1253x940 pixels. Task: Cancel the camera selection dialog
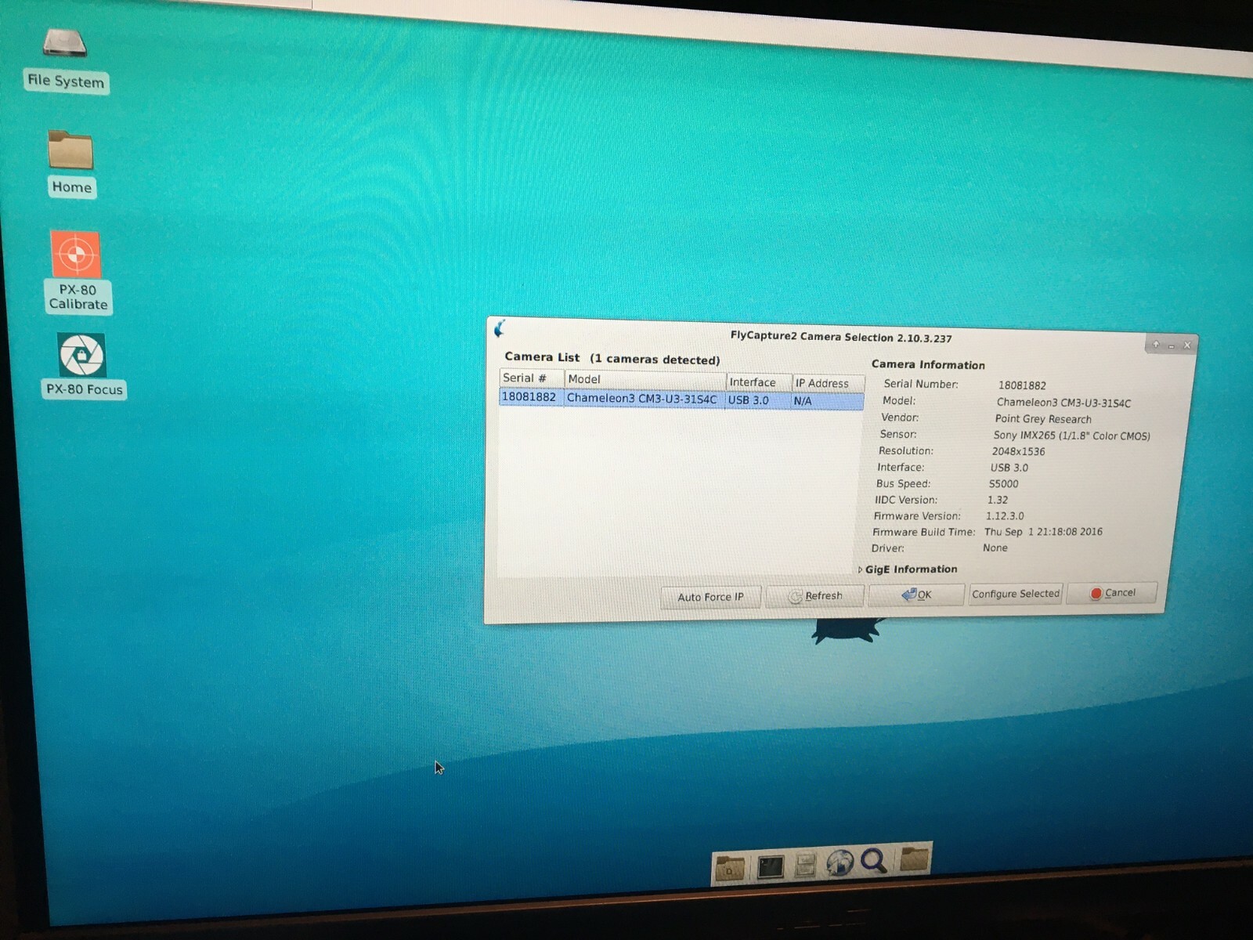(1112, 593)
